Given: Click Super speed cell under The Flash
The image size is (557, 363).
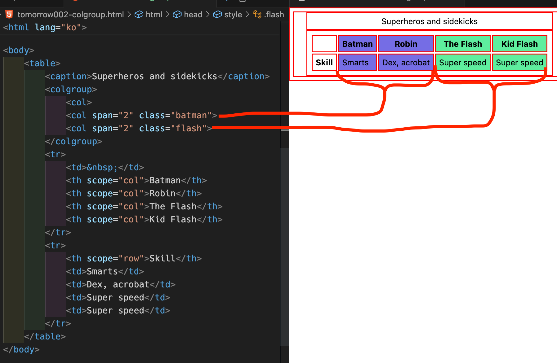Looking at the screenshot, I should point(463,63).
